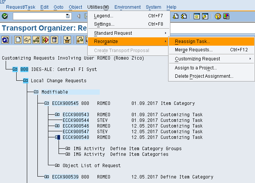Viewport: 255px width, 183px height.
Task: Click the Create New Session icon
Action: [x=197, y=16]
